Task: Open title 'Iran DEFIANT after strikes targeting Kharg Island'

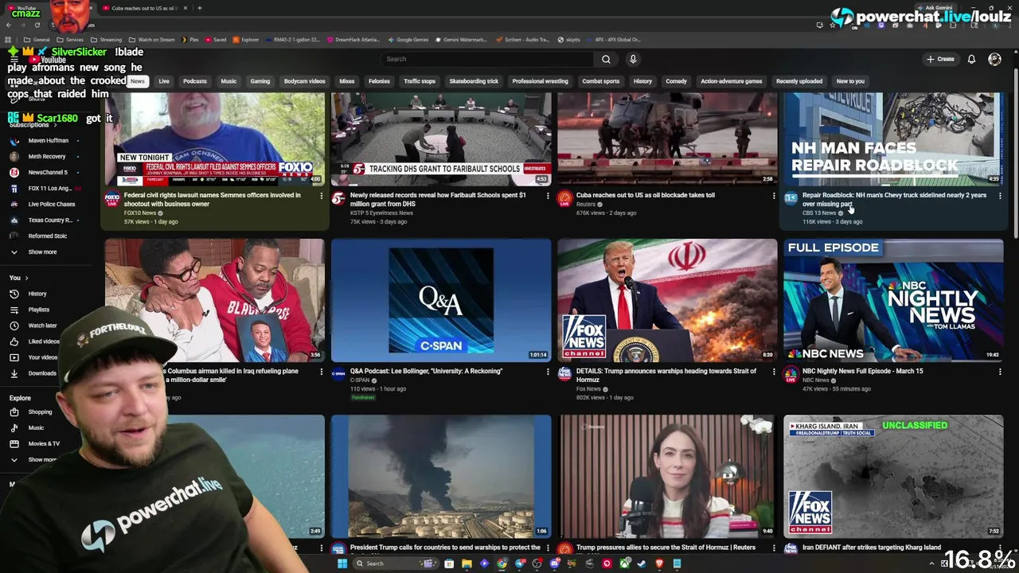Action: click(872, 548)
